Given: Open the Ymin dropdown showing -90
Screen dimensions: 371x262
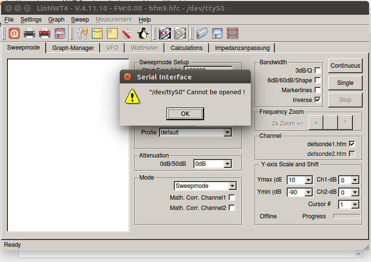Looking at the screenshot, I should point(308,192).
